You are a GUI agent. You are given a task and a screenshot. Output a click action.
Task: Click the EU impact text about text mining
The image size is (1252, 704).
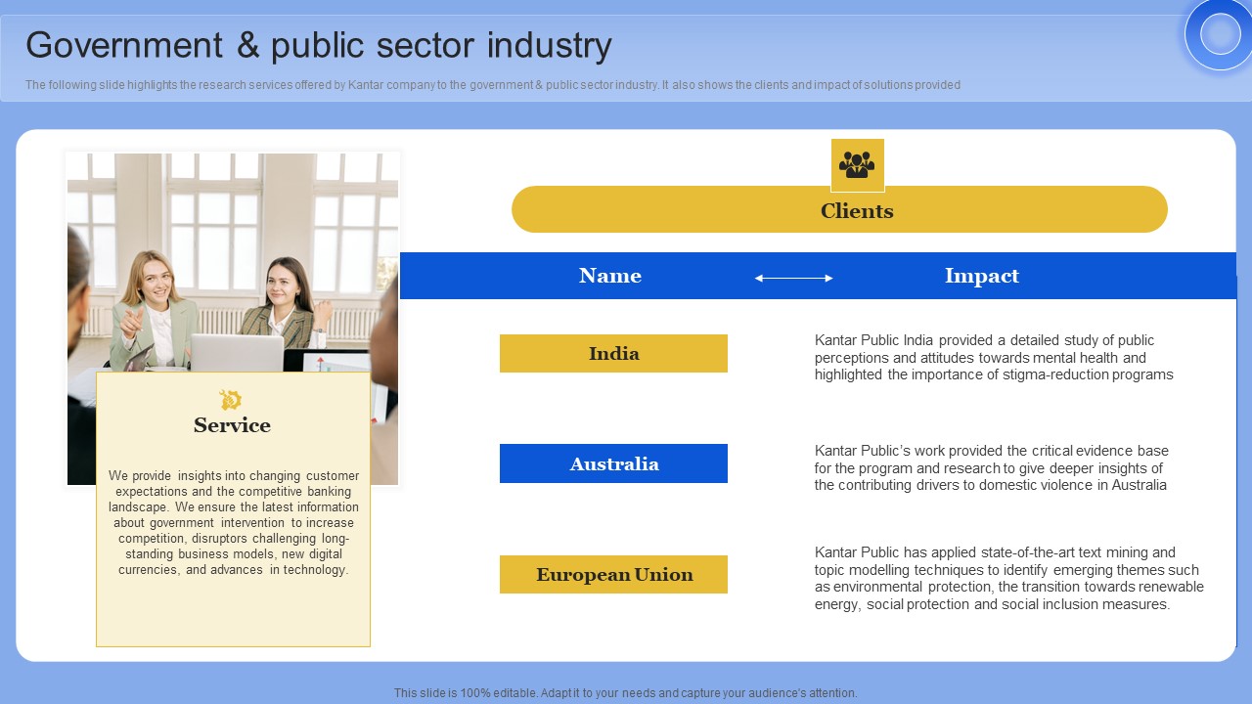point(1009,578)
